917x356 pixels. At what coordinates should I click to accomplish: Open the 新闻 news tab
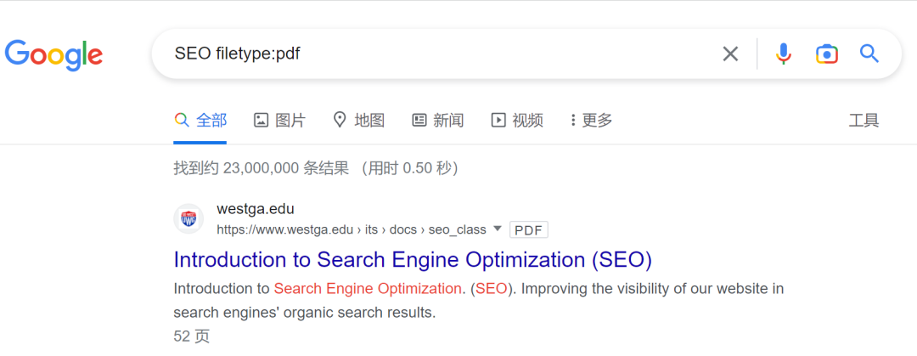tap(437, 121)
